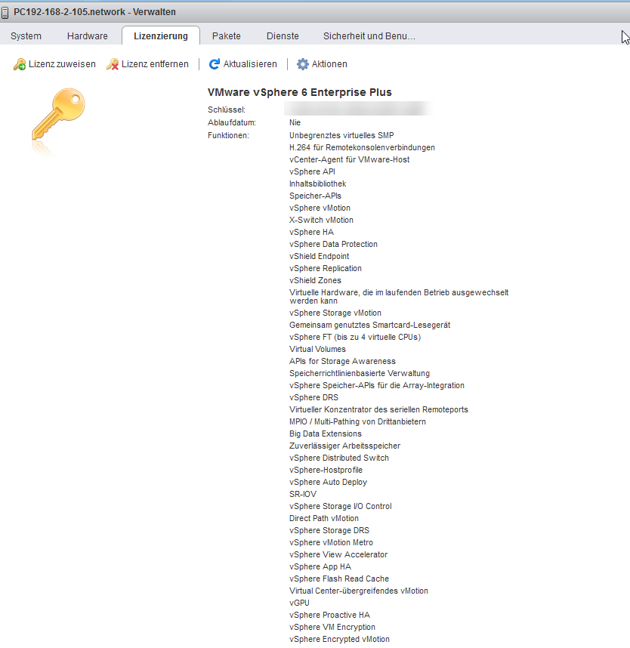This screenshot has width=630, height=648.
Task: Click the vSphere Replication entry
Action: (x=326, y=268)
